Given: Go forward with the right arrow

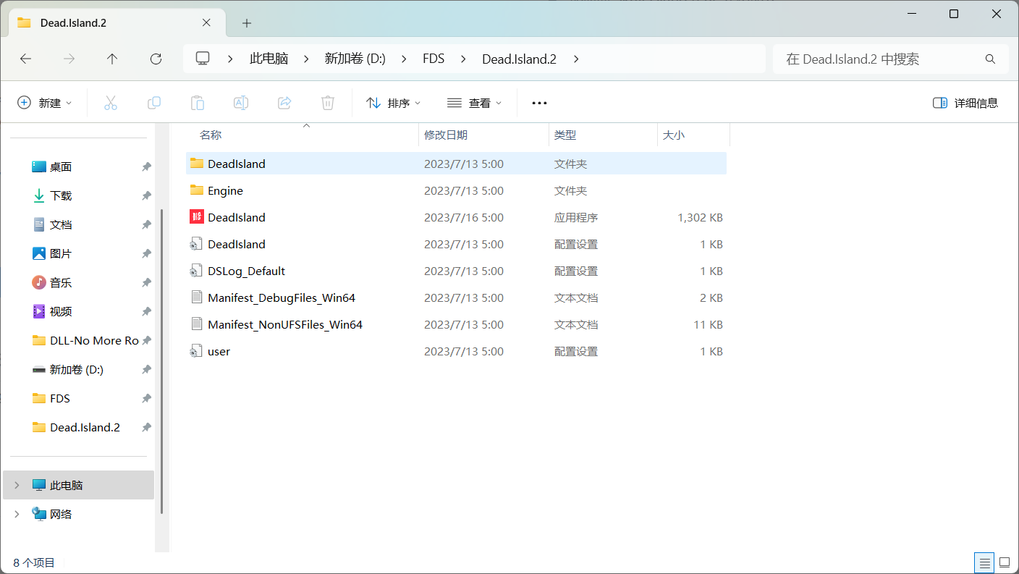Looking at the screenshot, I should point(69,59).
